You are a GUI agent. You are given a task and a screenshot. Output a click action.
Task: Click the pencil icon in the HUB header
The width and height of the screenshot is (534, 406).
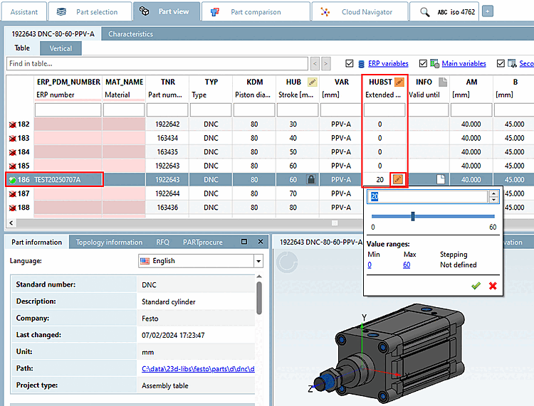[312, 82]
